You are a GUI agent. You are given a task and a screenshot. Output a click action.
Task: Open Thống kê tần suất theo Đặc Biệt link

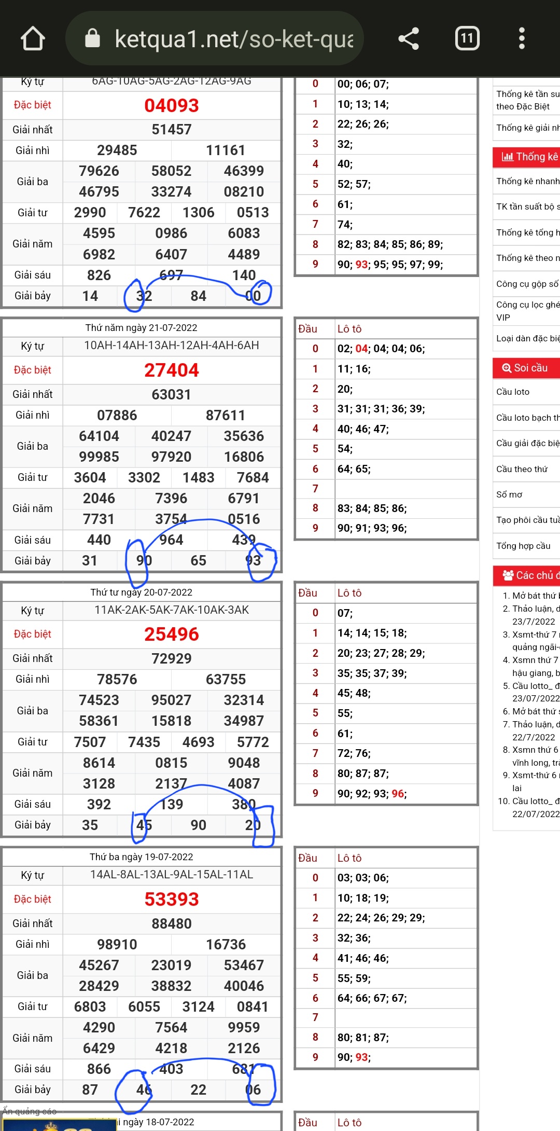click(x=528, y=100)
